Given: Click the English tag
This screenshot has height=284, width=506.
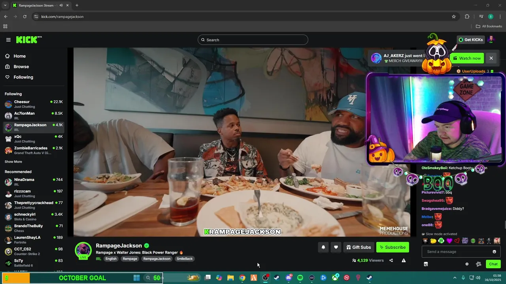Looking at the screenshot, I should 111,259.
